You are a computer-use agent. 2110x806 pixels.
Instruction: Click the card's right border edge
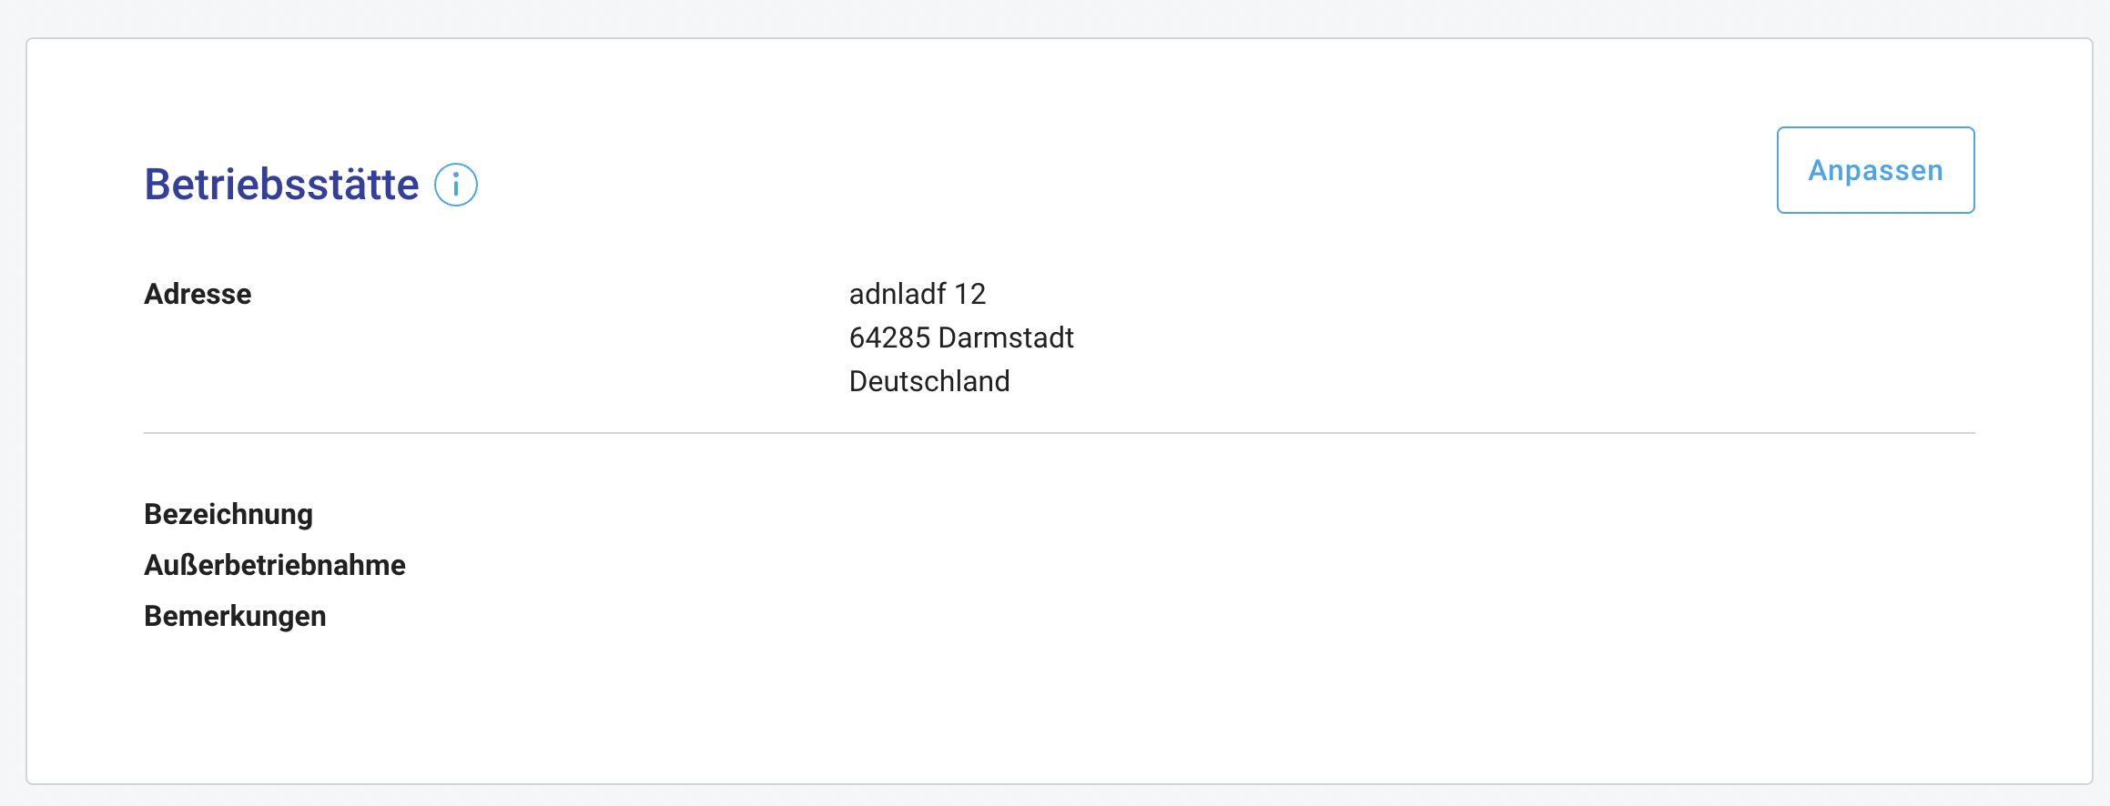click(2093, 409)
